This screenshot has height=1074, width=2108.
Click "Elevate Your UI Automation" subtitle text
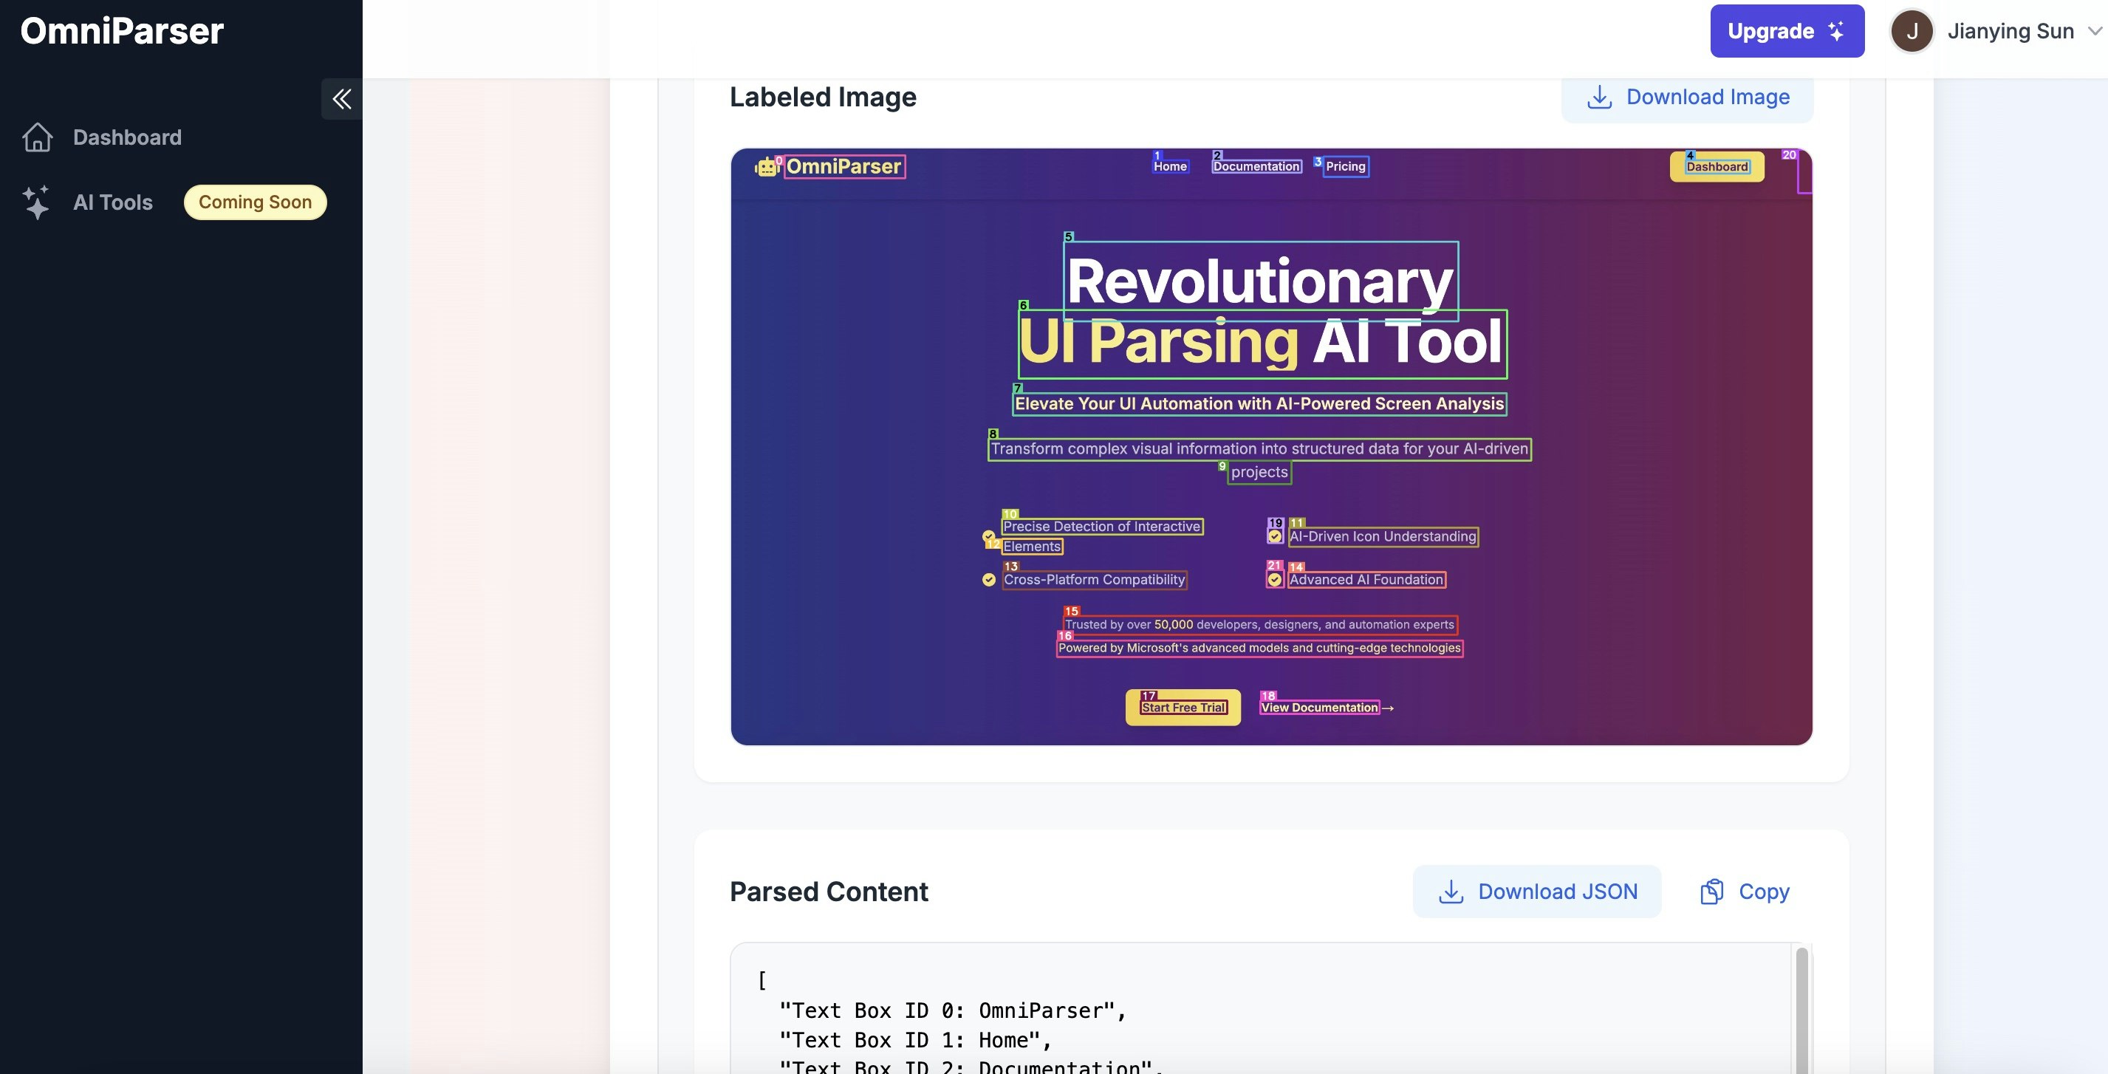(x=1259, y=403)
